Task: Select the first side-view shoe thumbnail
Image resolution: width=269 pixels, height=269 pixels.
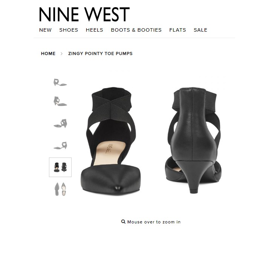Action: point(60,83)
